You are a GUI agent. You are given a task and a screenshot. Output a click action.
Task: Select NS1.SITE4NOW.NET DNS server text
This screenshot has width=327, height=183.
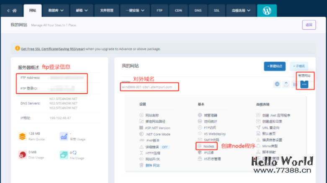[x=63, y=99]
